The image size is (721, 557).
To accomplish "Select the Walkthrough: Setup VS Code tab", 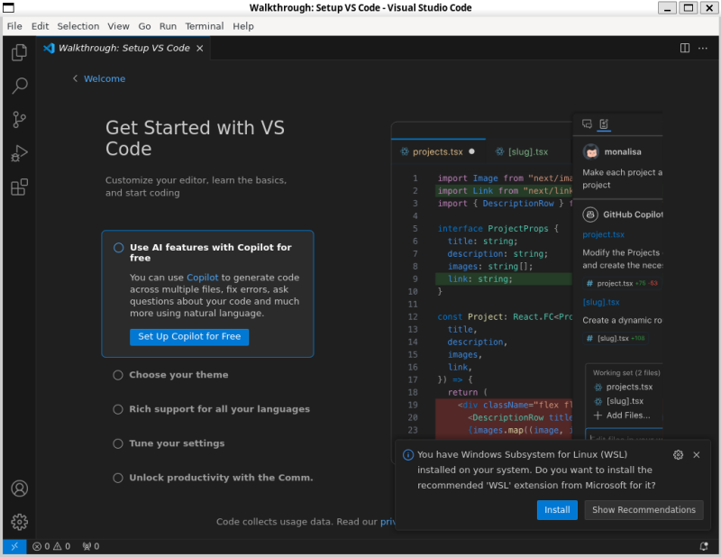I will 123,48.
